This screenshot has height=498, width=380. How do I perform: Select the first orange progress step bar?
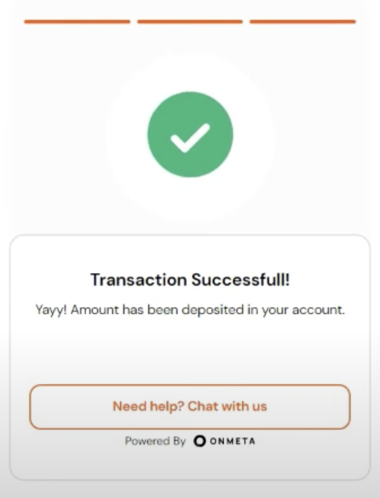tap(77, 22)
